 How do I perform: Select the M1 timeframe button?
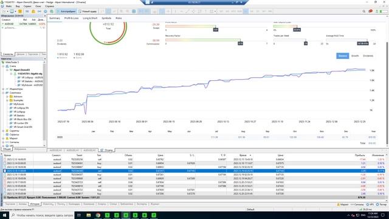tap(221, 12)
